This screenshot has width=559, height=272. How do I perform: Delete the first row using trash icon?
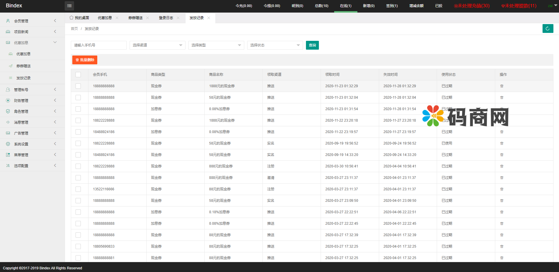click(x=502, y=86)
